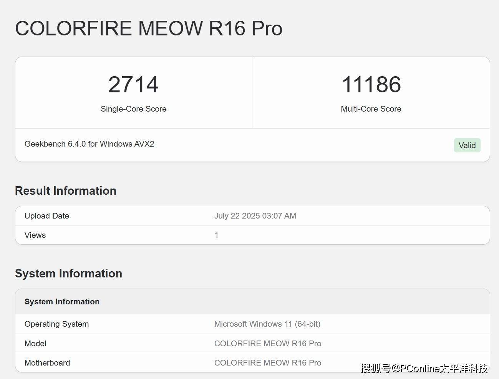Screen dimensions: 499x379
Task: Click the Views count value 1
Action: point(216,235)
